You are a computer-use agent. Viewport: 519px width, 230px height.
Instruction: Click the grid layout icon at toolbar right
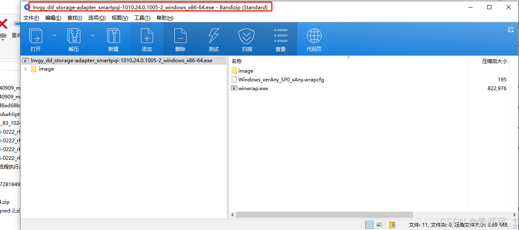(x=510, y=30)
